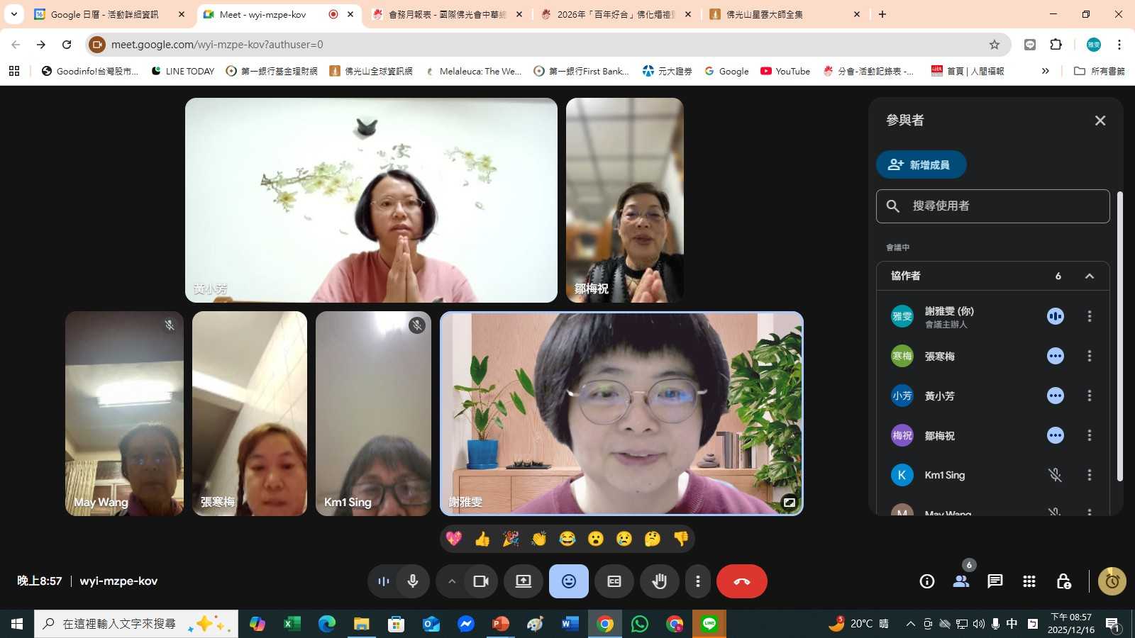1135x638 pixels.
Task: Click the 搜尋使用者 search field
Action: coord(993,206)
